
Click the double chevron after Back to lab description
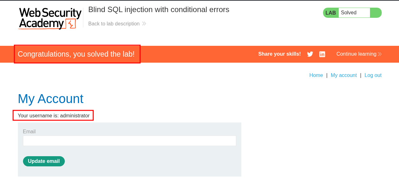[x=144, y=24]
